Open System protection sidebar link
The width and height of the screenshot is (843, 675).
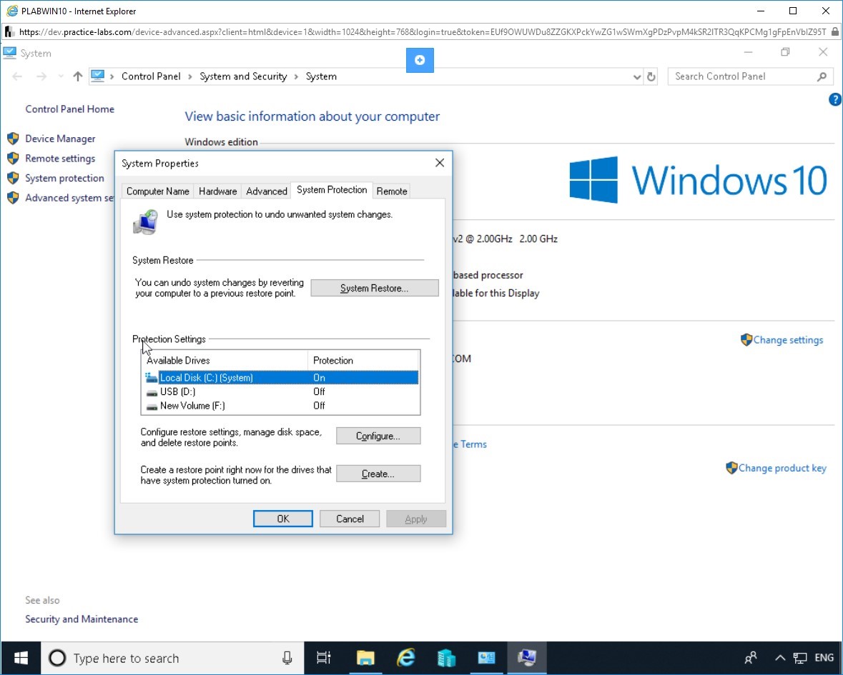click(x=64, y=179)
